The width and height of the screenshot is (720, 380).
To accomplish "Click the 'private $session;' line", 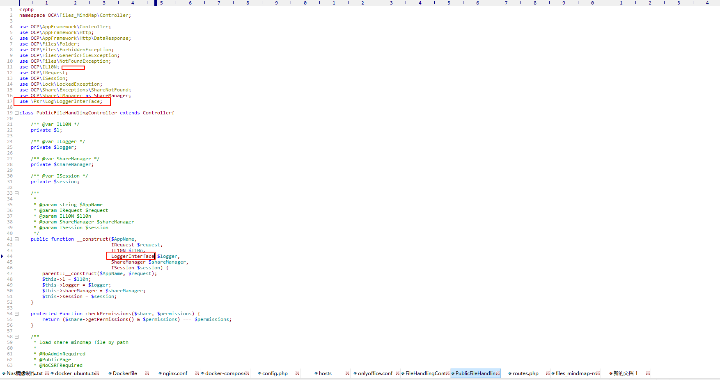I will click(x=55, y=182).
